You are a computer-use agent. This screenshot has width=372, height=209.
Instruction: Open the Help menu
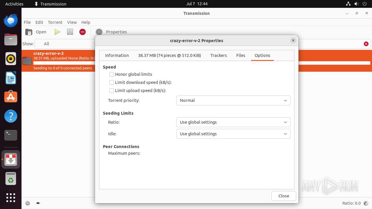[86, 22]
